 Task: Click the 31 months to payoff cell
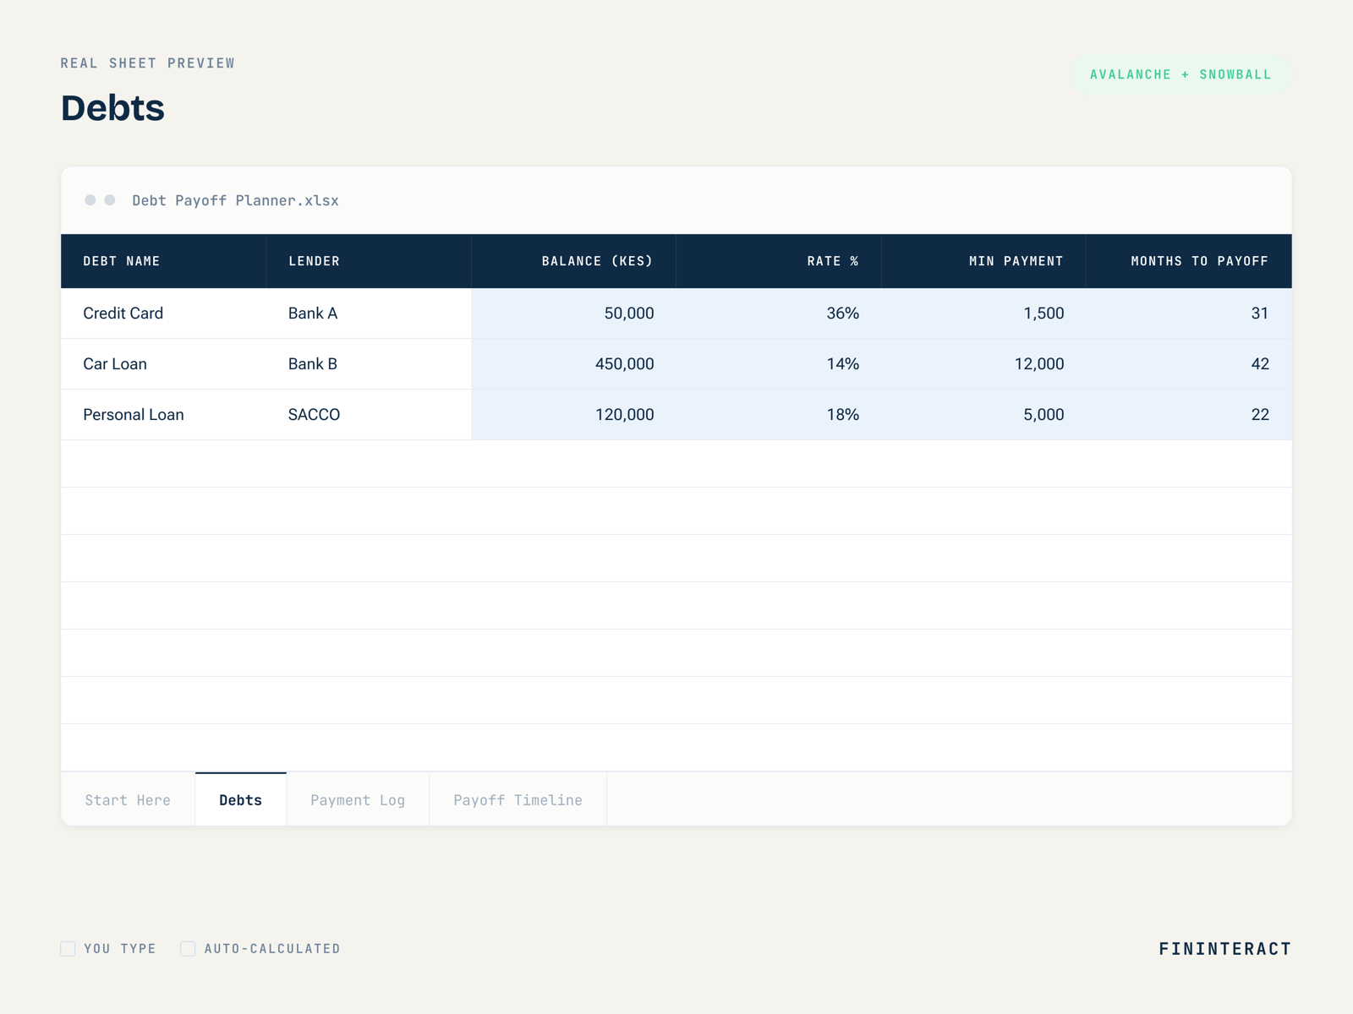1189,313
